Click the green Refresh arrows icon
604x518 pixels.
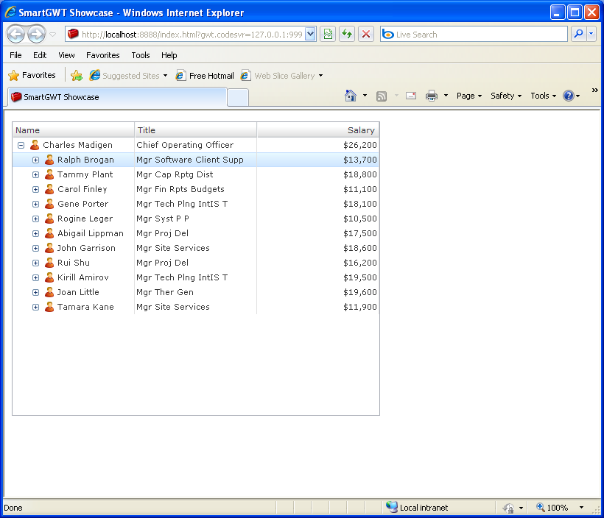(x=347, y=35)
